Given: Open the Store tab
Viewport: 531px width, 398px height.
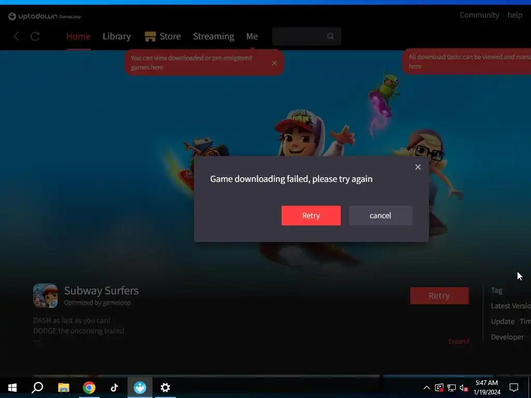Looking at the screenshot, I should [170, 36].
